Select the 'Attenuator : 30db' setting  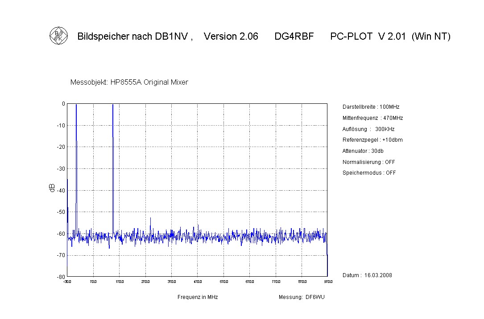click(x=363, y=151)
